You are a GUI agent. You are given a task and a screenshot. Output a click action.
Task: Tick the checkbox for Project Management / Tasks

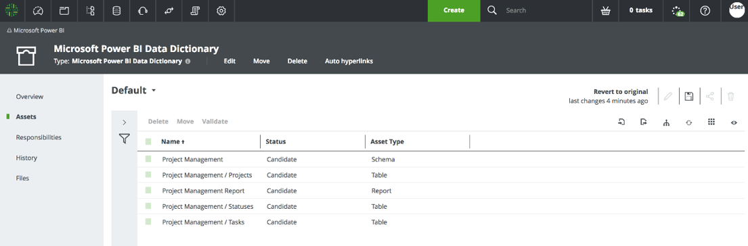point(148,222)
